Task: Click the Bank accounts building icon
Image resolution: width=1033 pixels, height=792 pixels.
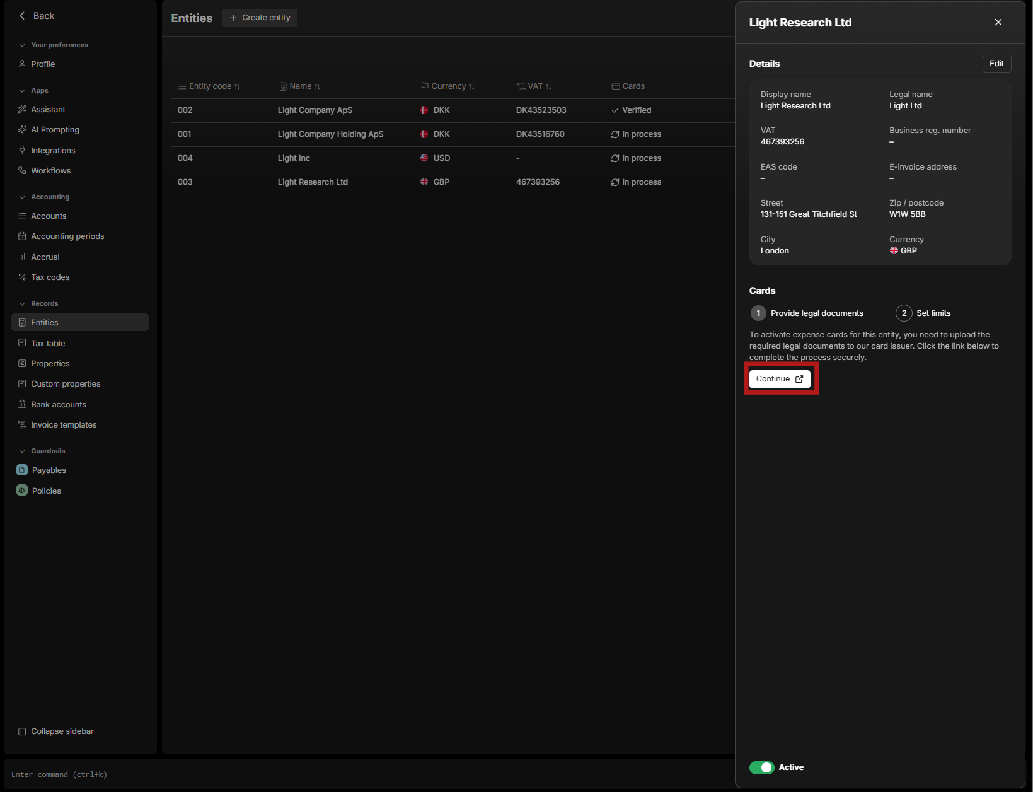Action: pos(22,404)
